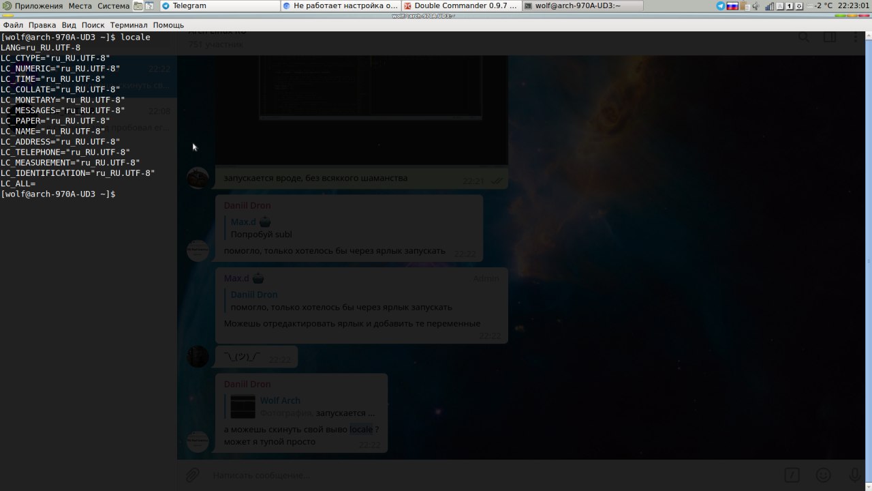The width and height of the screenshot is (872, 491).
Task: Click the num lock '1' indicator
Action: (x=790, y=5)
